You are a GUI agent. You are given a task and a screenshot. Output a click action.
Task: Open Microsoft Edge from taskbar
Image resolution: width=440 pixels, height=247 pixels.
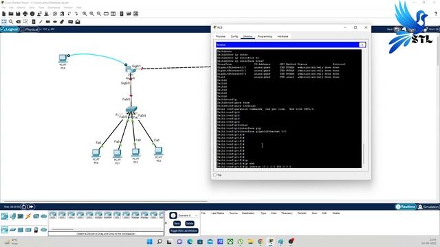(190, 242)
